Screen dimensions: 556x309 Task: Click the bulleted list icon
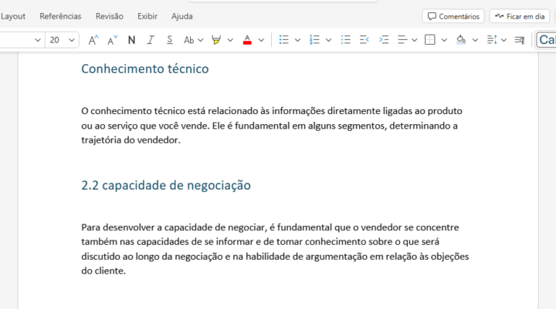tap(283, 39)
